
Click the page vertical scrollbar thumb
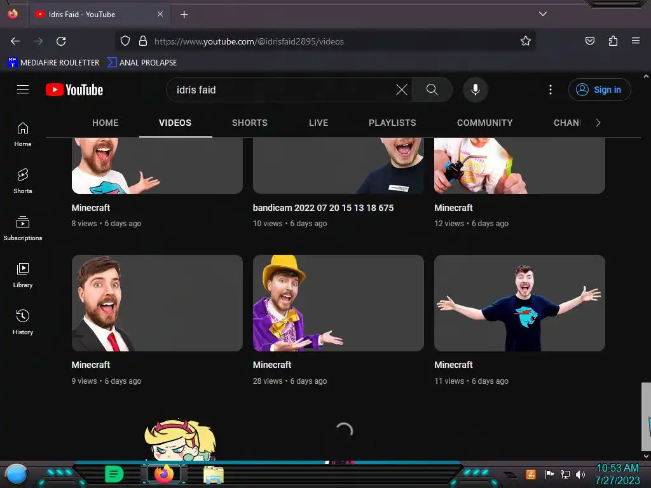tap(646, 416)
